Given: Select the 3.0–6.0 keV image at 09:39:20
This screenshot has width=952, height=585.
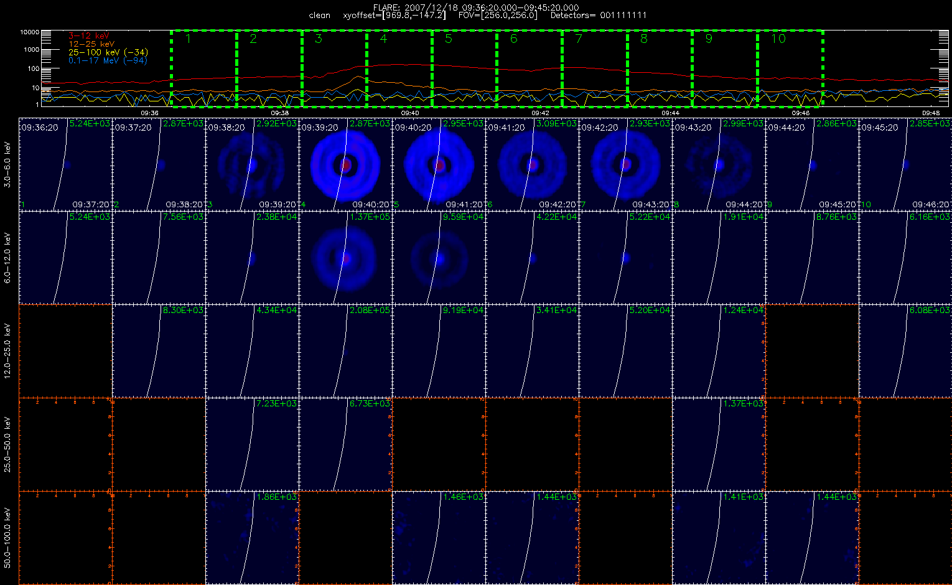Looking at the screenshot, I should coord(345,164).
